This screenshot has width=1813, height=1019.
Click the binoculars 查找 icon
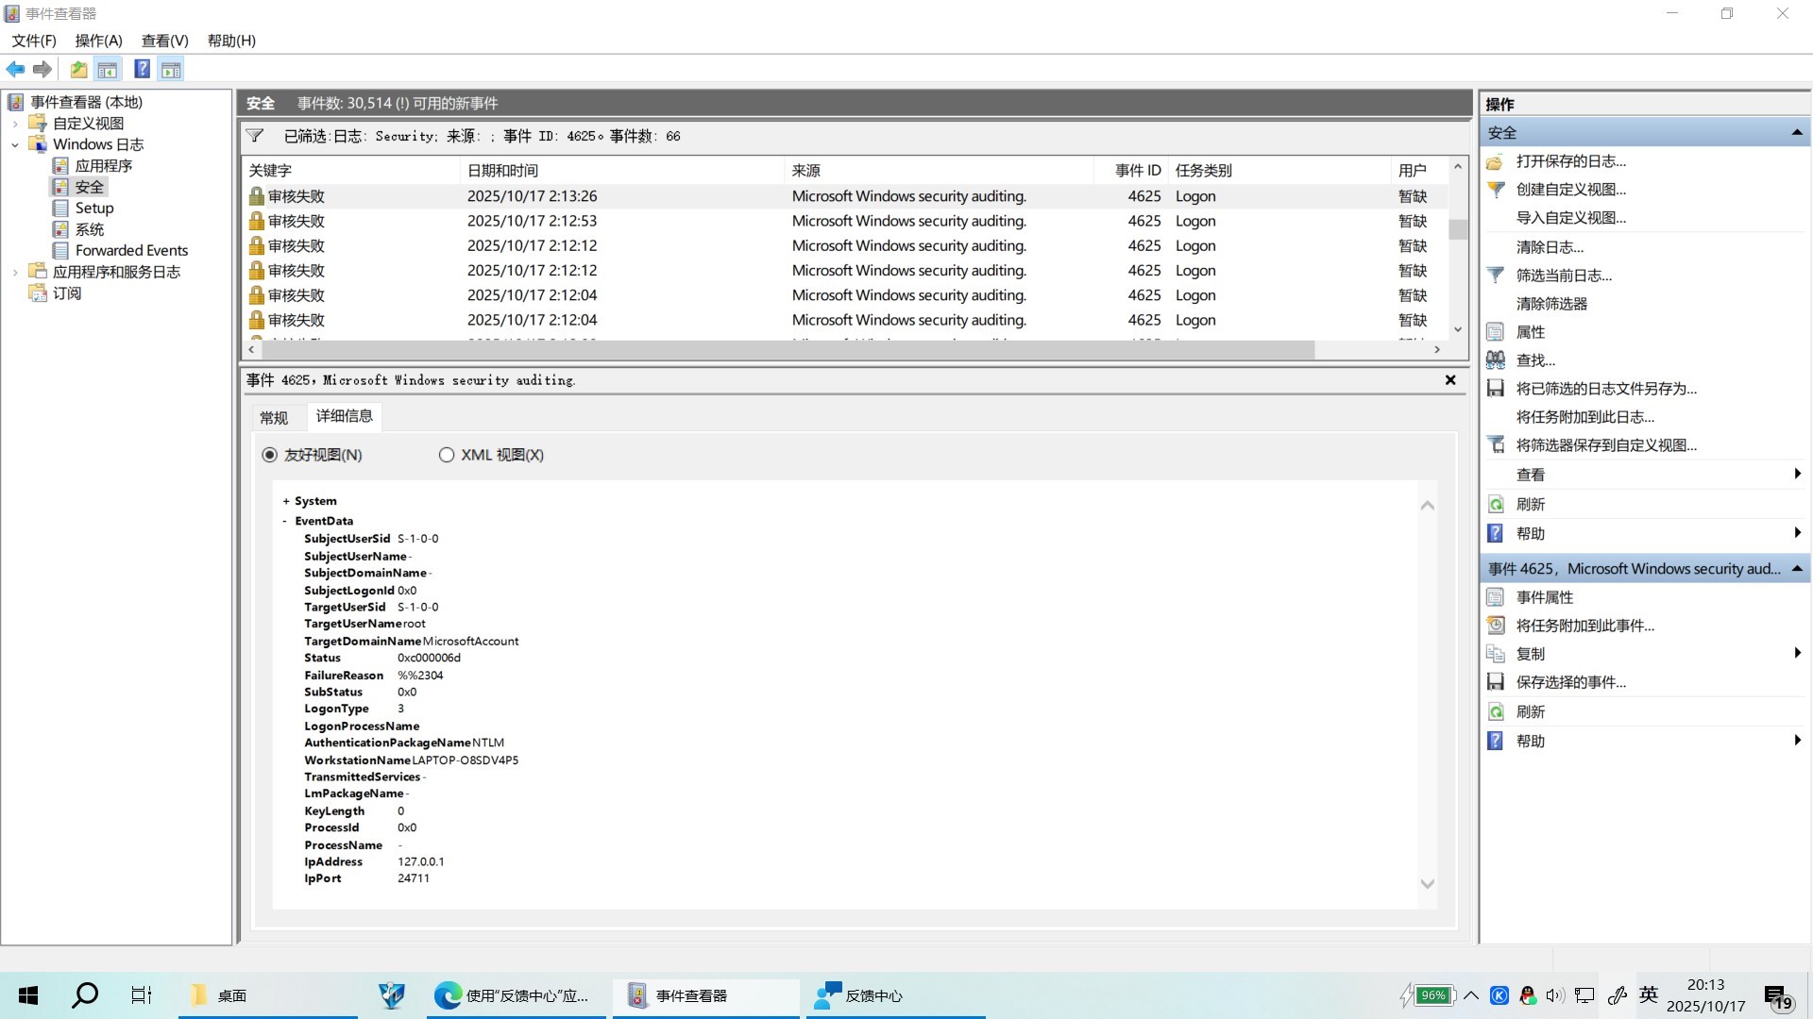point(1496,360)
